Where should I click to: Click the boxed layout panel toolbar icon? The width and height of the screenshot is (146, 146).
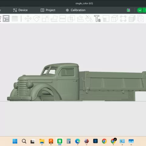coord(6,19)
